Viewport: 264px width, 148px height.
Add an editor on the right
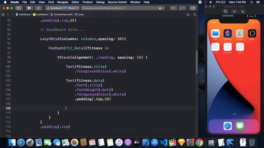coord(195,15)
